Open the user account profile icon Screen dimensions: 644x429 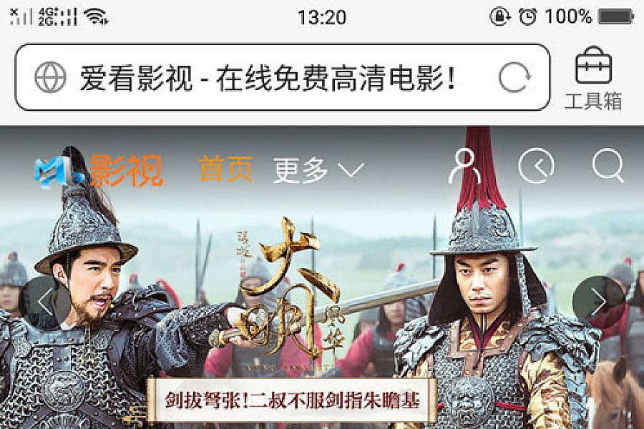click(x=465, y=167)
